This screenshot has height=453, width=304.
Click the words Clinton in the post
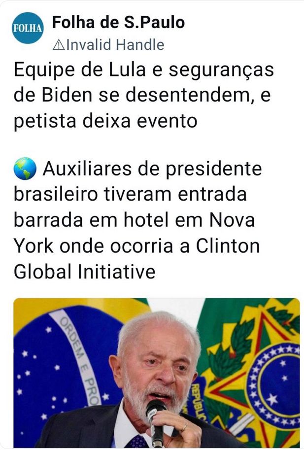coord(228,246)
